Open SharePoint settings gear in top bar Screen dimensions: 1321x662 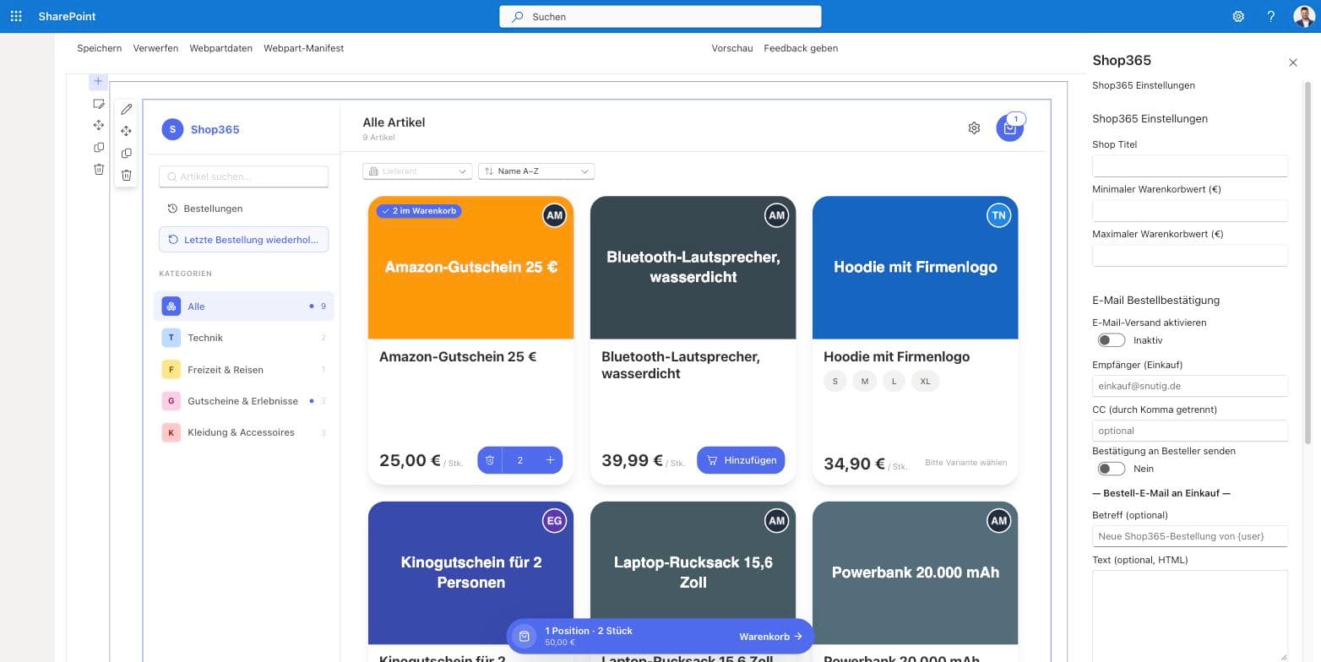pos(1238,16)
